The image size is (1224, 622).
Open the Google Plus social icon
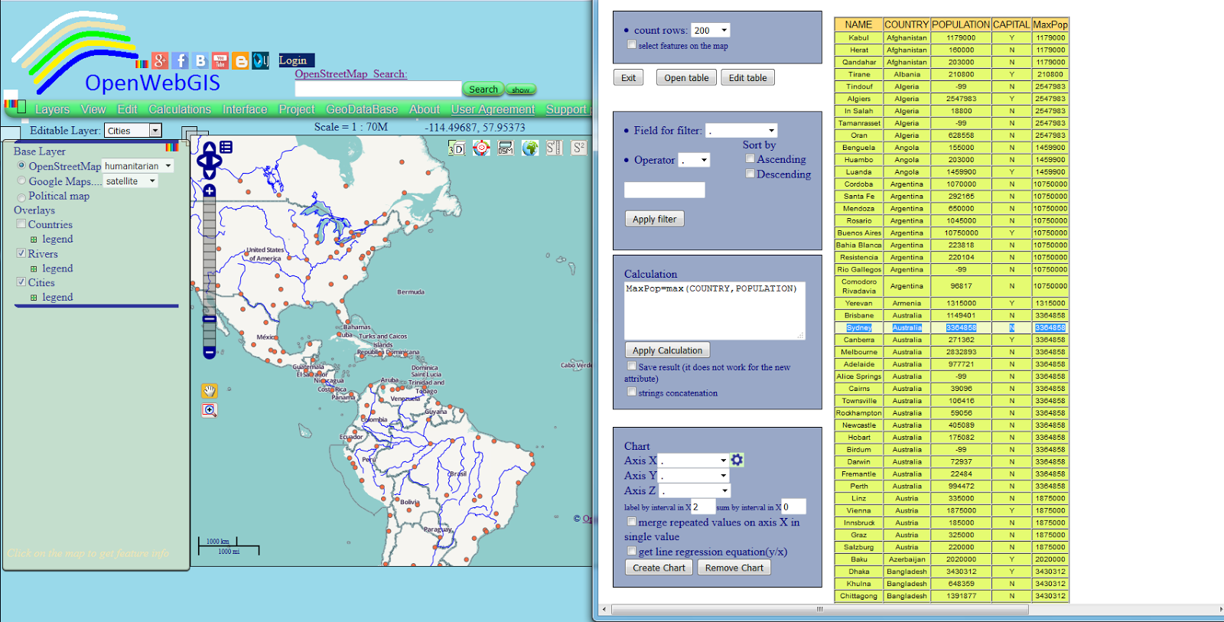(160, 60)
